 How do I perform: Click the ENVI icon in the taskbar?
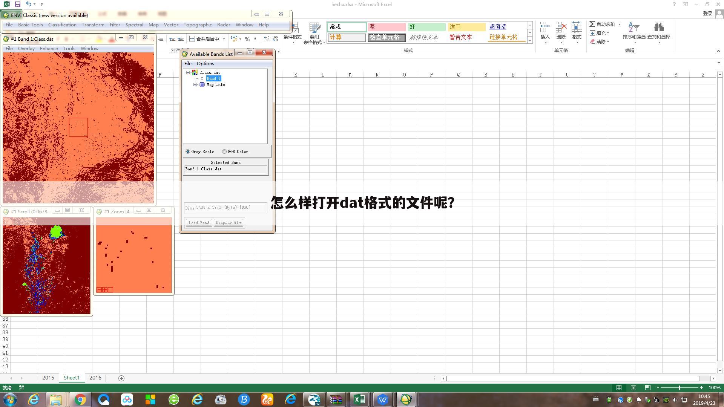coord(406,399)
